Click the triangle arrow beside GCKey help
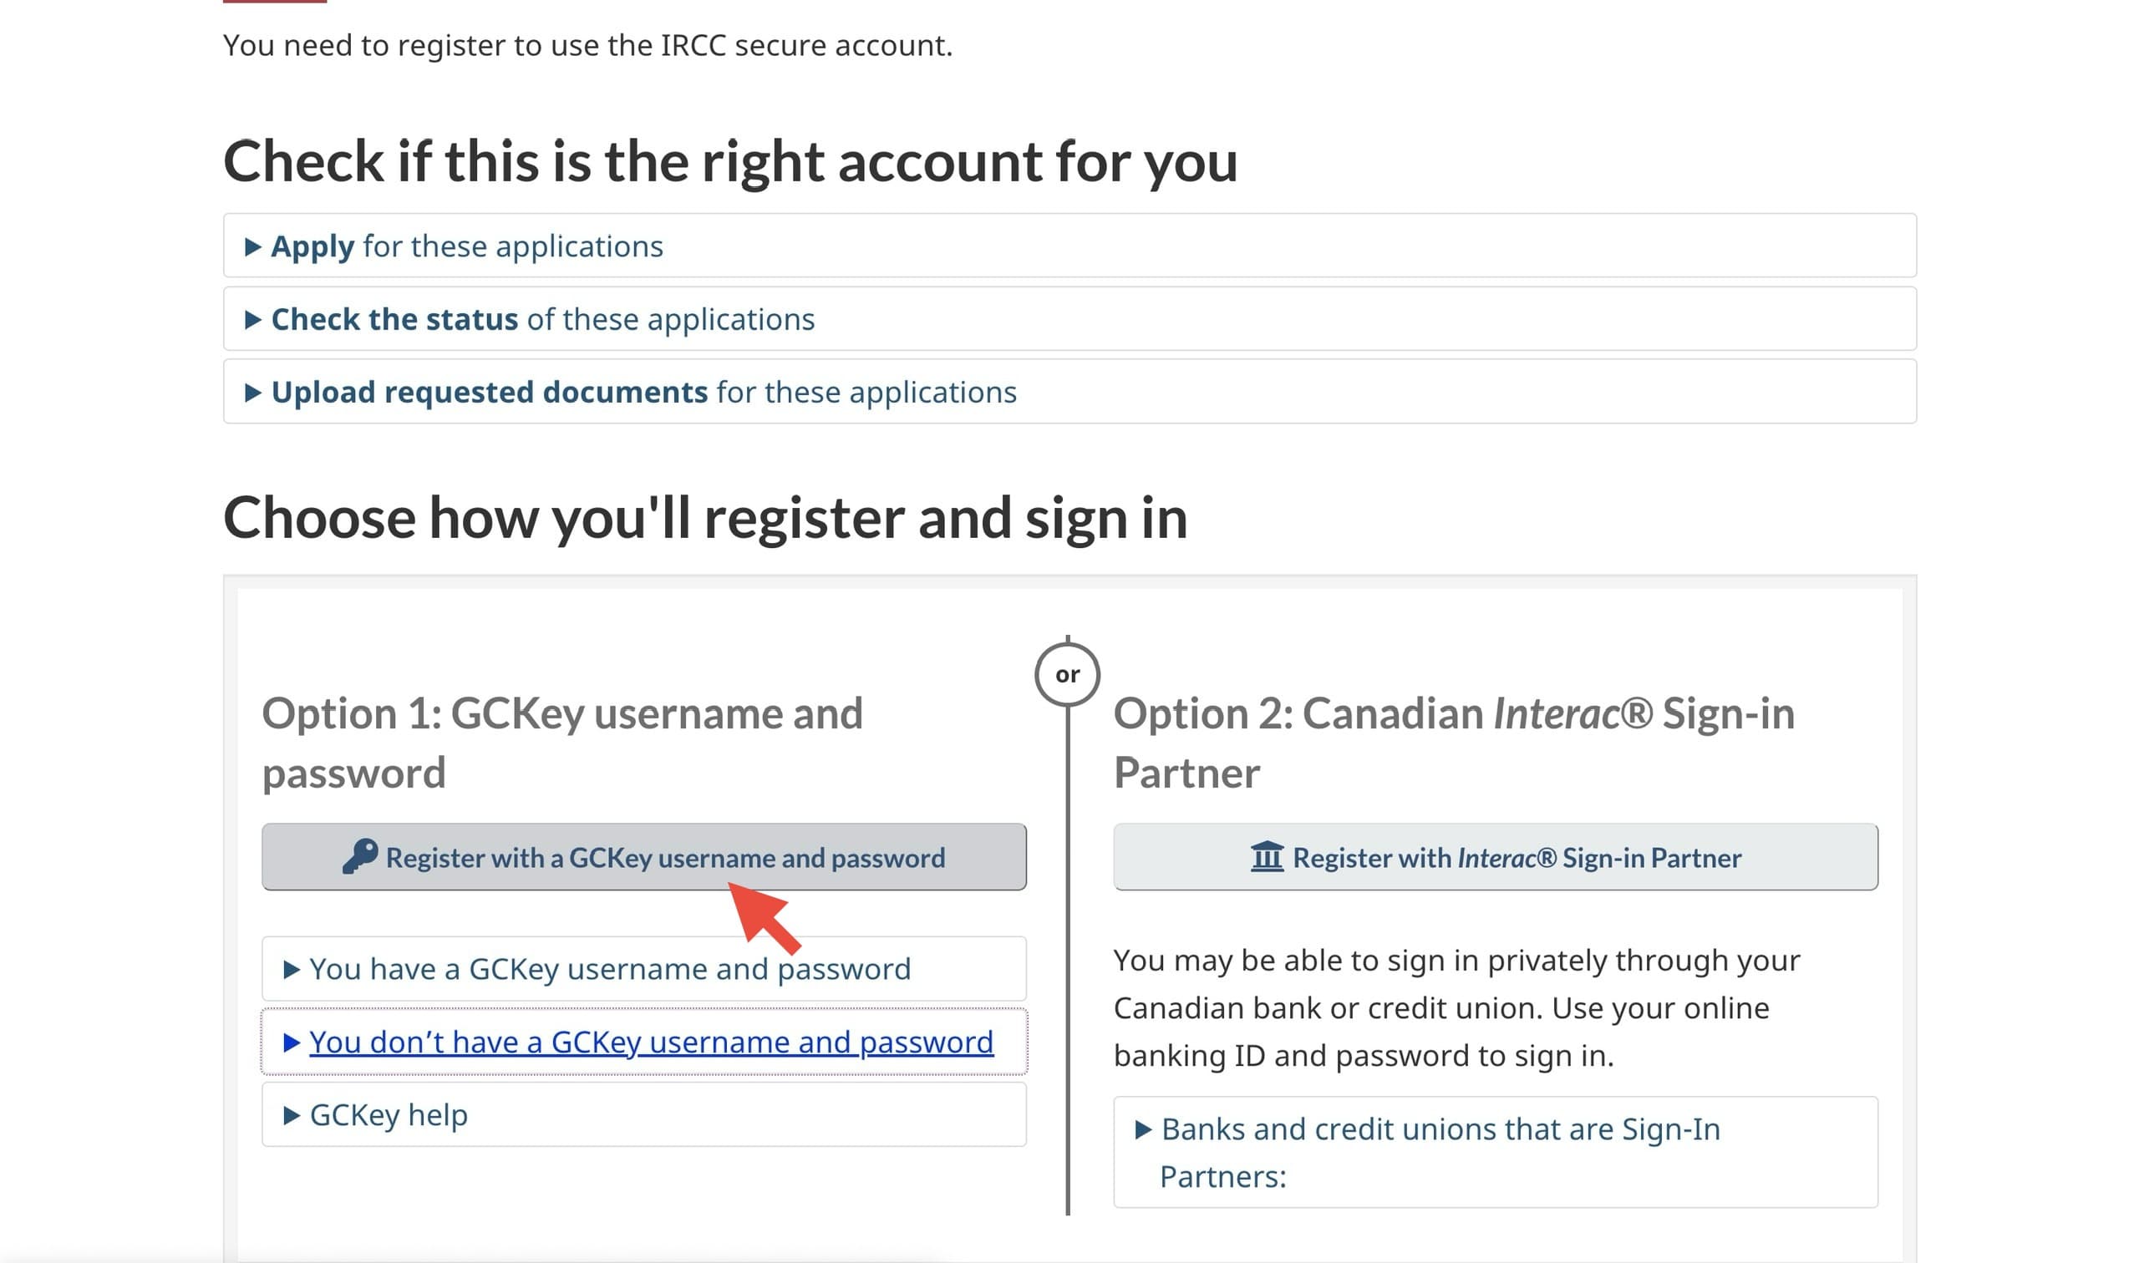 click(x=291, y=1115)
